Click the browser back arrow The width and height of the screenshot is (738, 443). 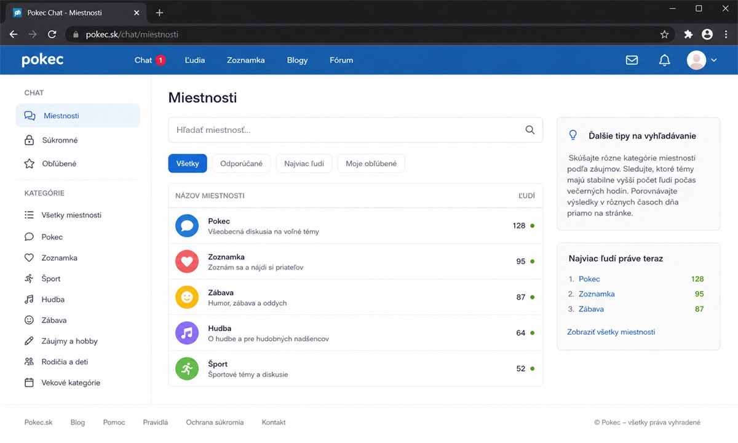pyautogui.click(x=14, y=34)
